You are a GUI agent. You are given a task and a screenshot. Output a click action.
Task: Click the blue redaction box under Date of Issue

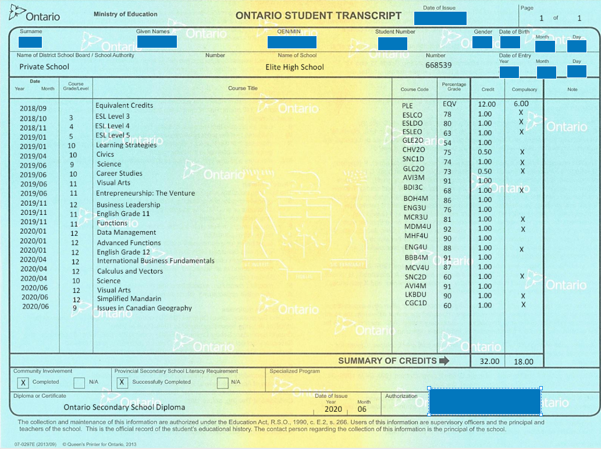coord(440,19)
